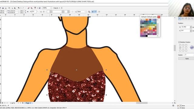Click the Redo arrow icon
Image resolution: width=194 pixels, height=109 pixels.
[x=23, y=8]
